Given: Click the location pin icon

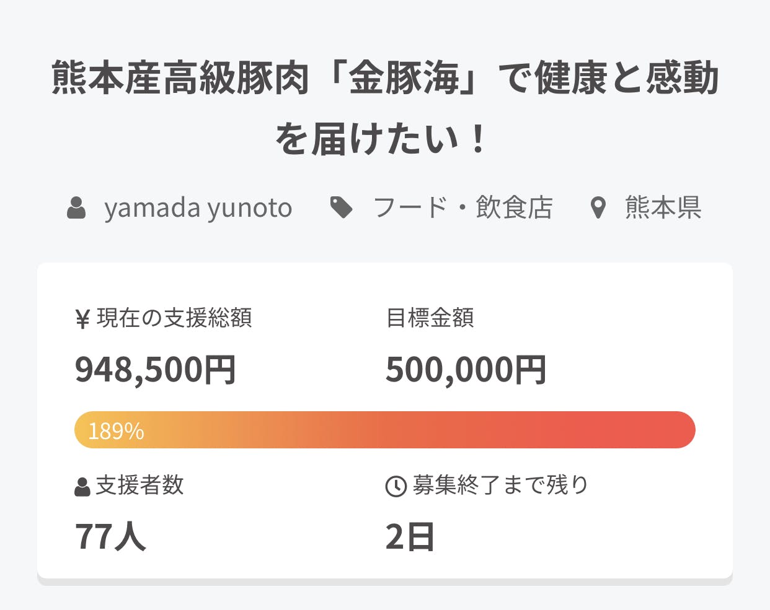Looking at the screenshot, I should (598, 208).
